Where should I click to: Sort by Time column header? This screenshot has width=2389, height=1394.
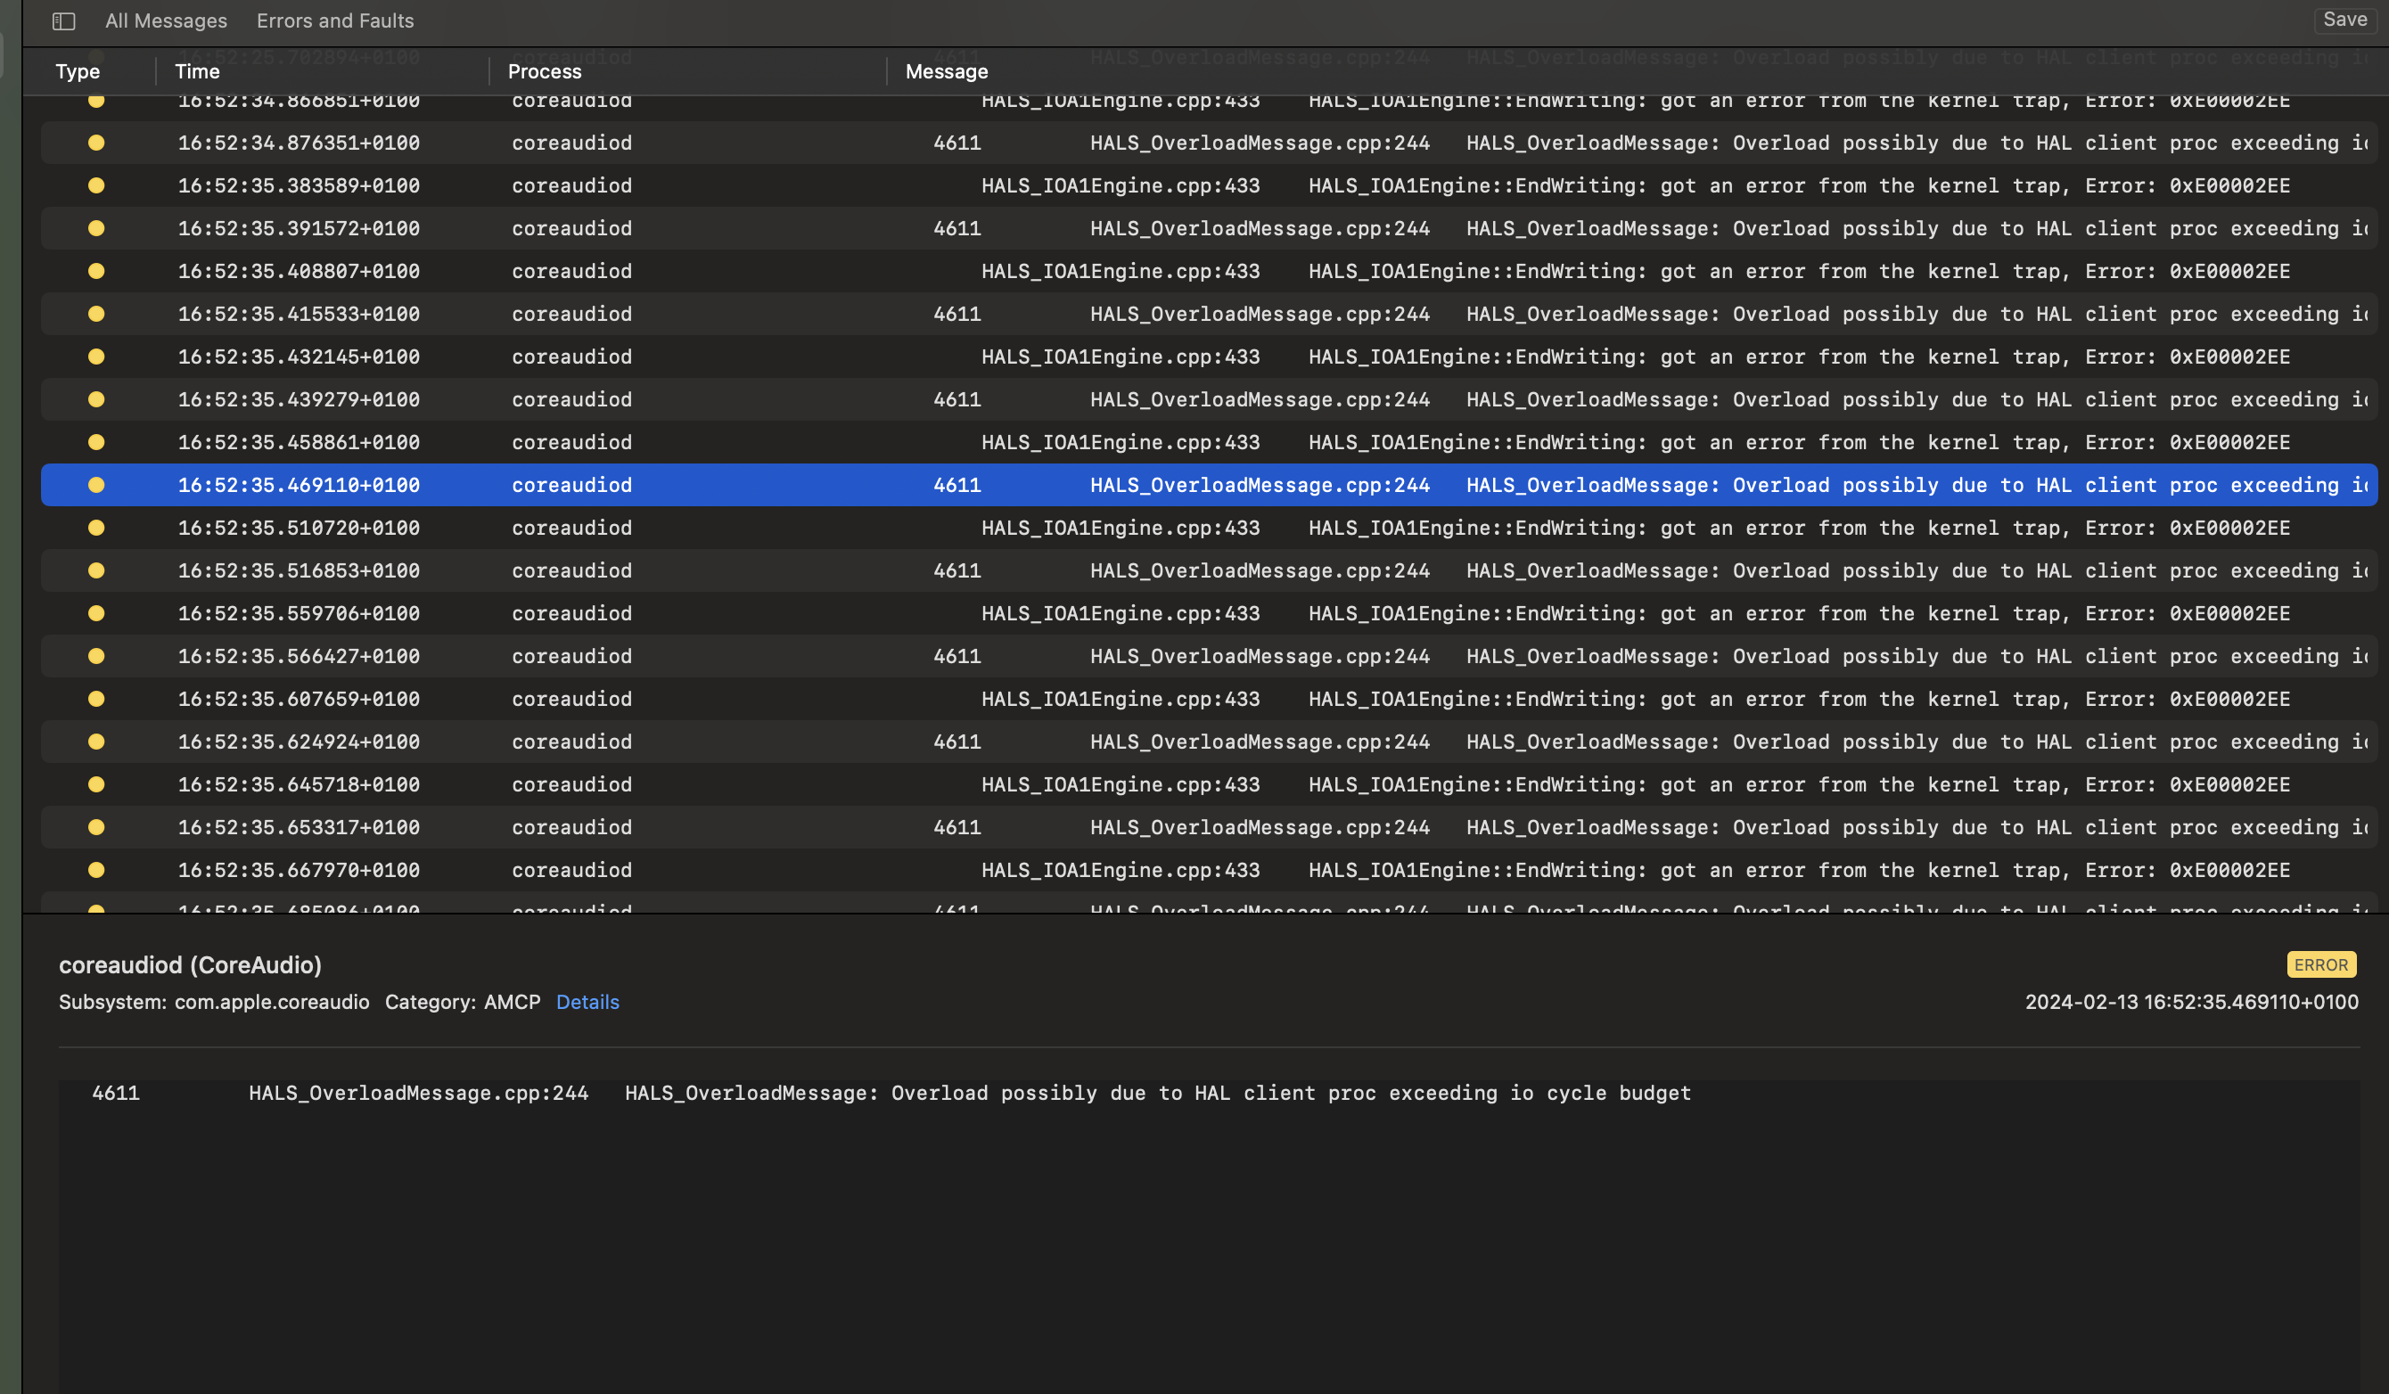coord(197,72)
